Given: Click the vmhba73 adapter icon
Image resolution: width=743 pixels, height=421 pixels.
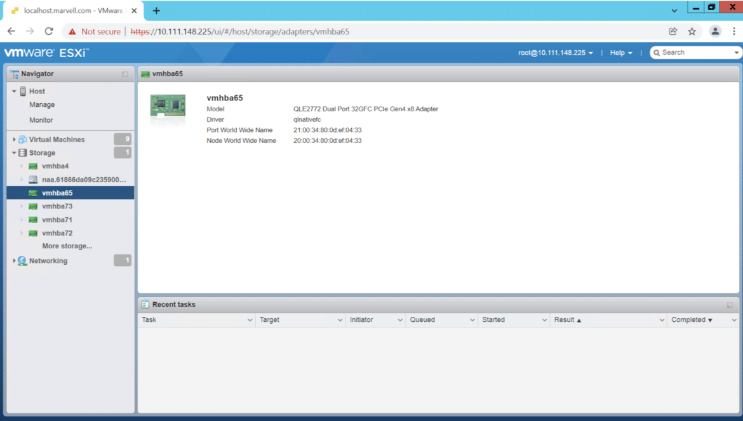Looking at the screenshot, I should pyautogui.click(x=33, y=206).
